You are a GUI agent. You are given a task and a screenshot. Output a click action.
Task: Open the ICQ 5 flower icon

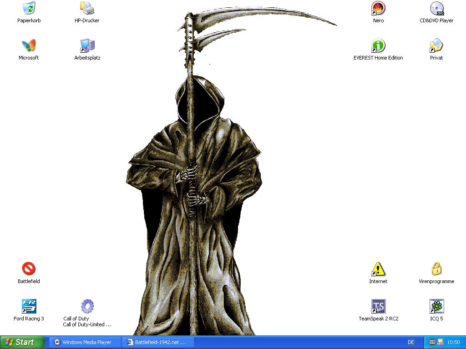click(436, 306)
